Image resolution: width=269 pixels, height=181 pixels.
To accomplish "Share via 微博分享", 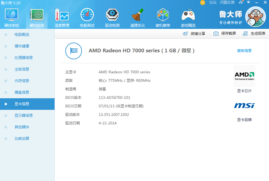I will click(194, 33).
